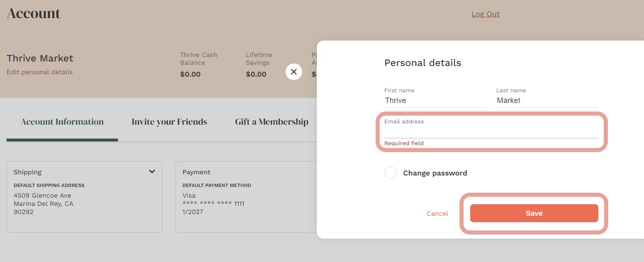Open Edit personal details link
This screenshot has width=644, height=262.
[x=39, y=72]
